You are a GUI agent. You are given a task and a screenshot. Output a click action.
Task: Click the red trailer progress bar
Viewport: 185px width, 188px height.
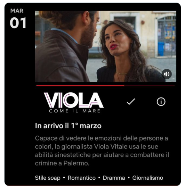pos(105,86)
